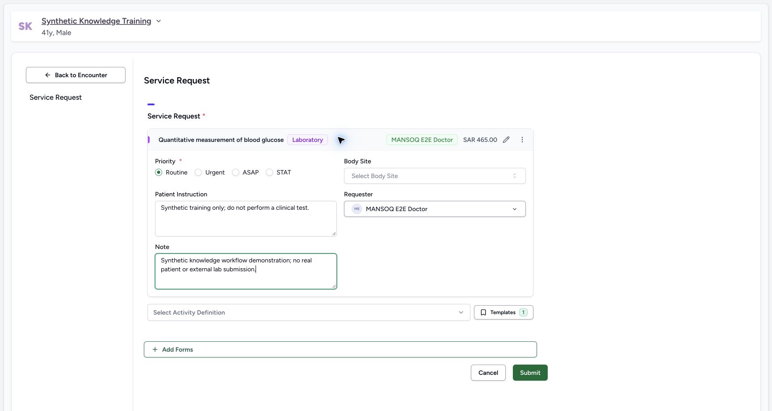Screen dimensions: 772x411
Task: Click the Cancel button
Action: tap(488, 373)
